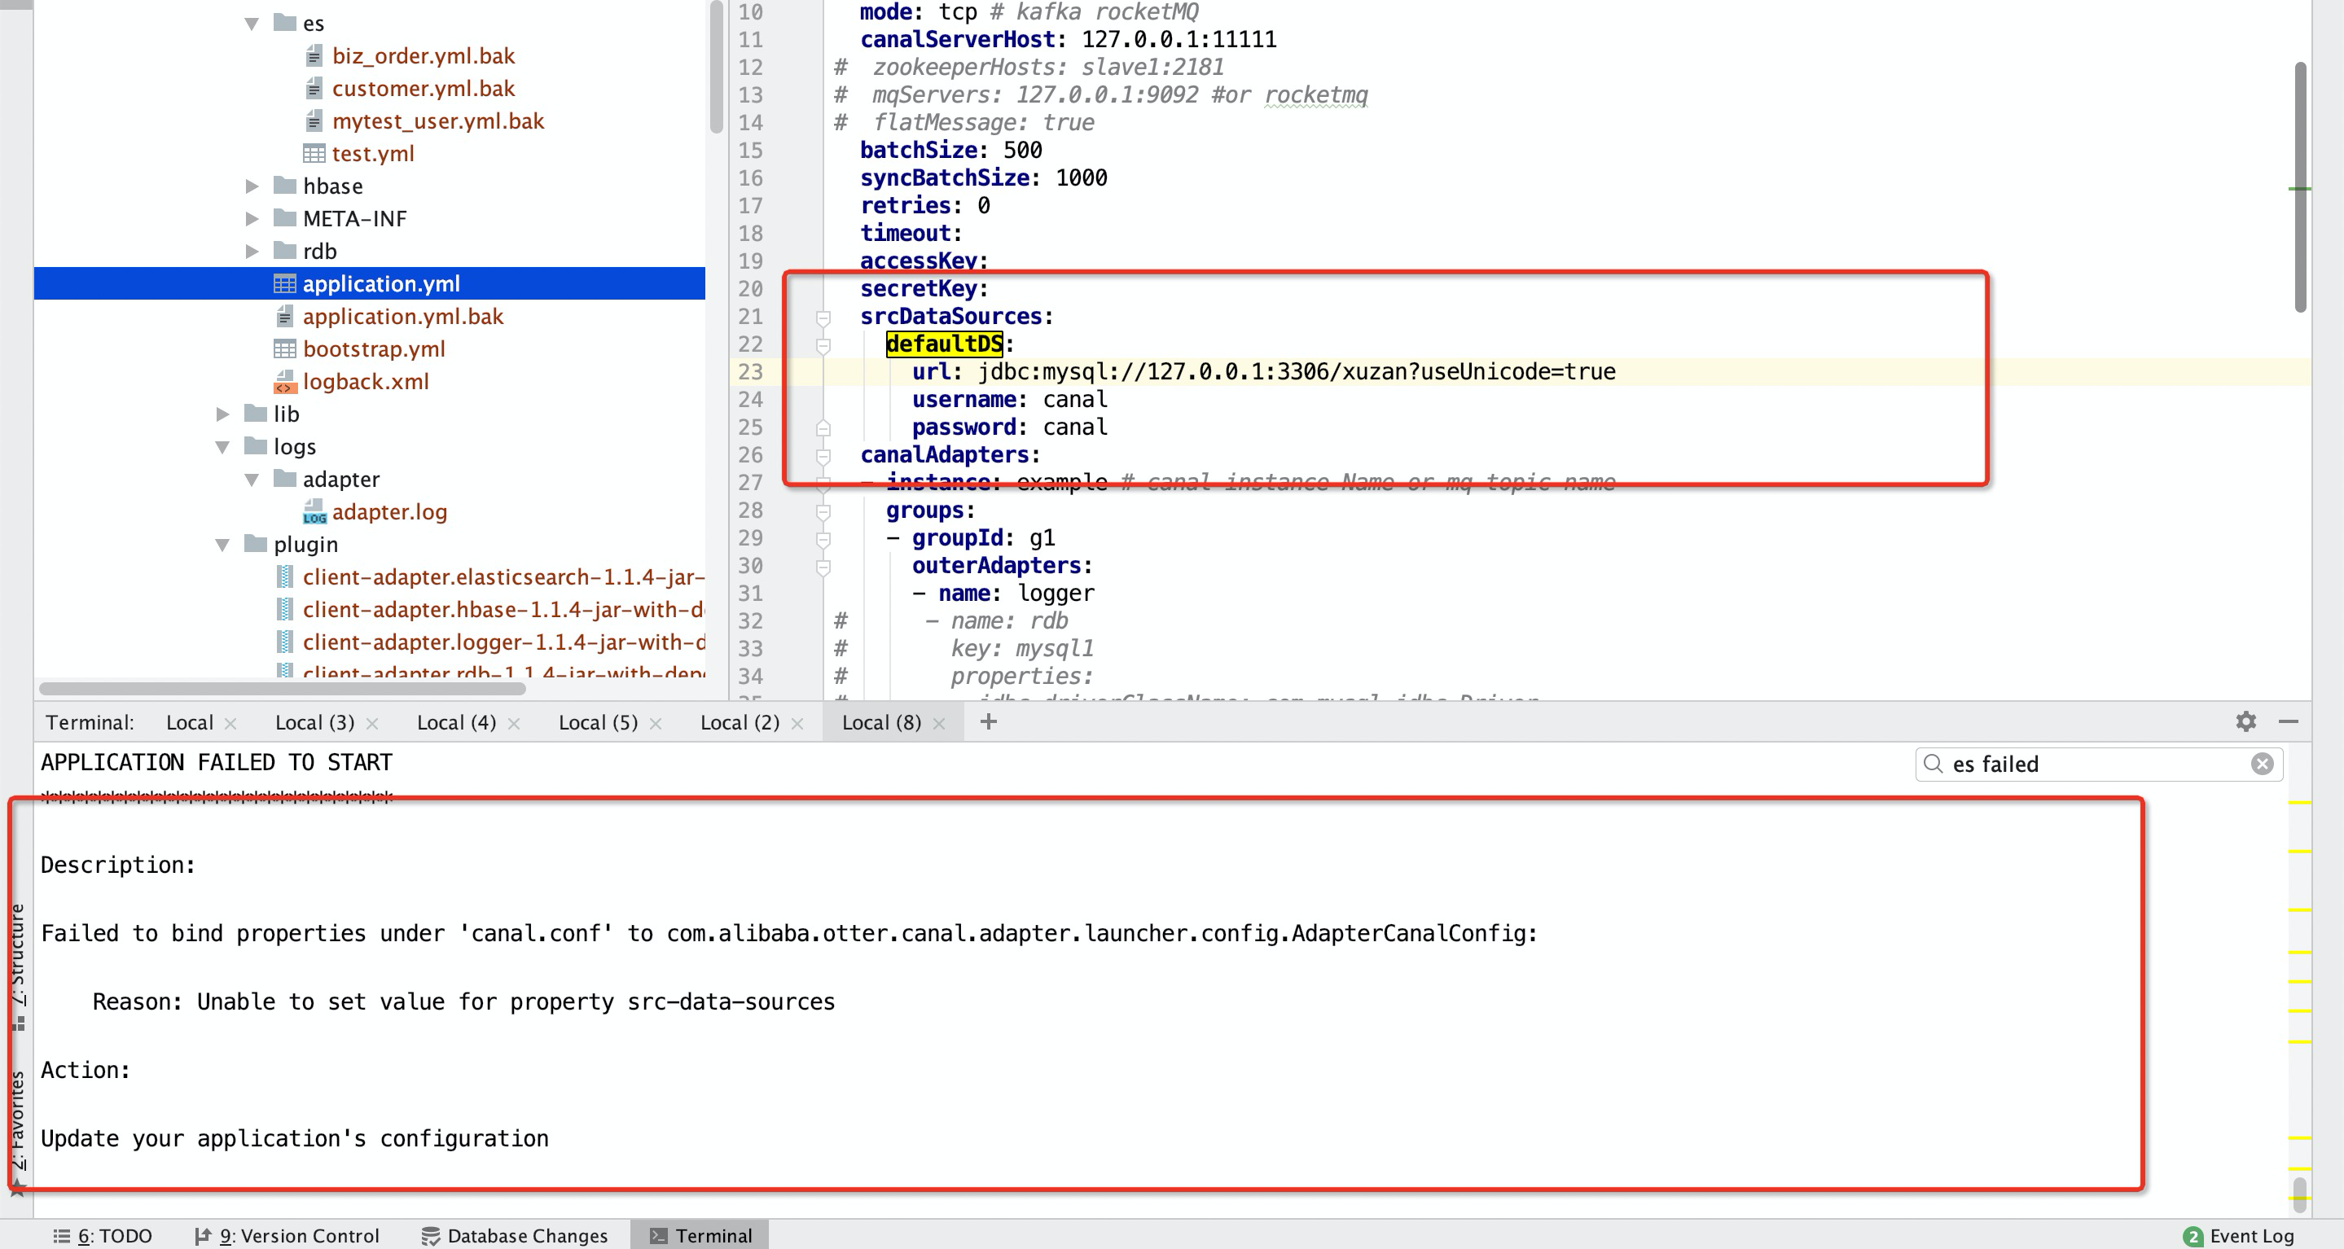Click the adapter.log LOG file icon
2344x1249 pixels.
click(x=314, y=512)
